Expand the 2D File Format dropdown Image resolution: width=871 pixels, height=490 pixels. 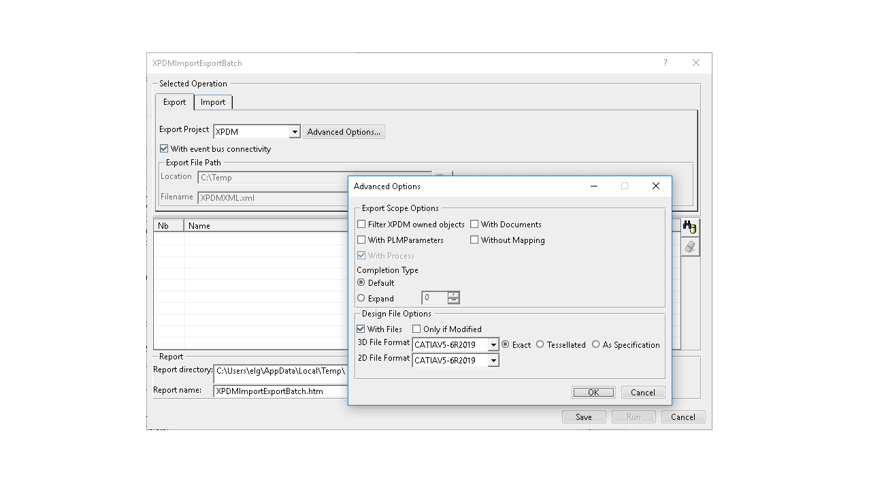[493, 361]
